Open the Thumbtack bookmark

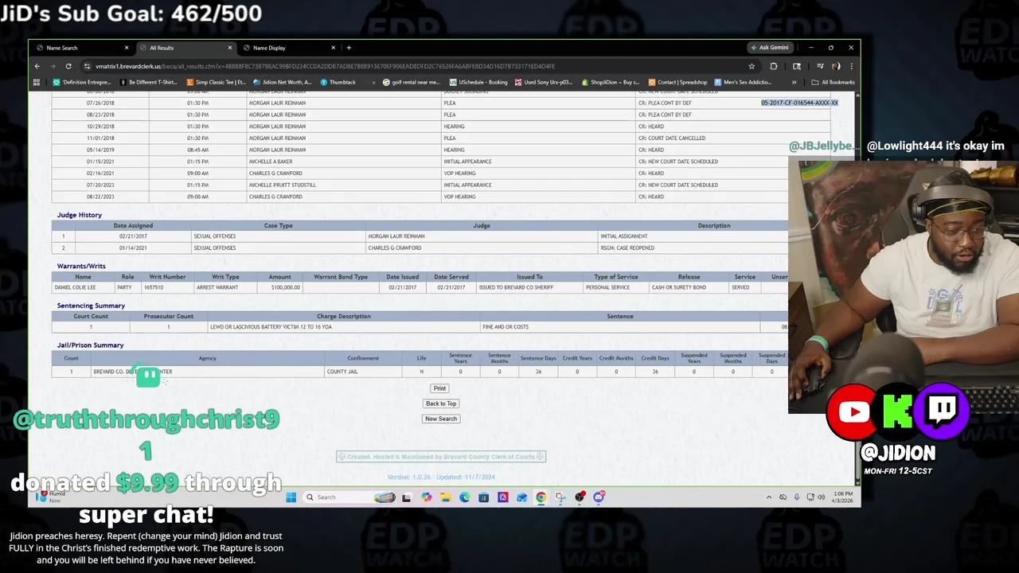pos(338,82)
